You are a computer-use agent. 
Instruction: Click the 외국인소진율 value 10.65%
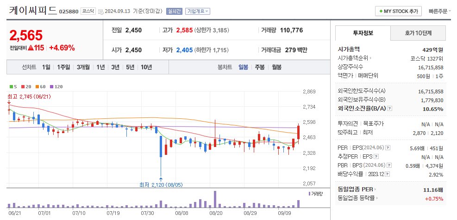pyautogui.click(x=433, y=109)
